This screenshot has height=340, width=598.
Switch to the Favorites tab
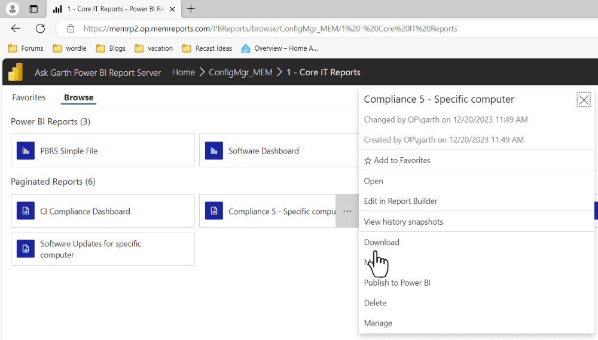coord(29,97)
